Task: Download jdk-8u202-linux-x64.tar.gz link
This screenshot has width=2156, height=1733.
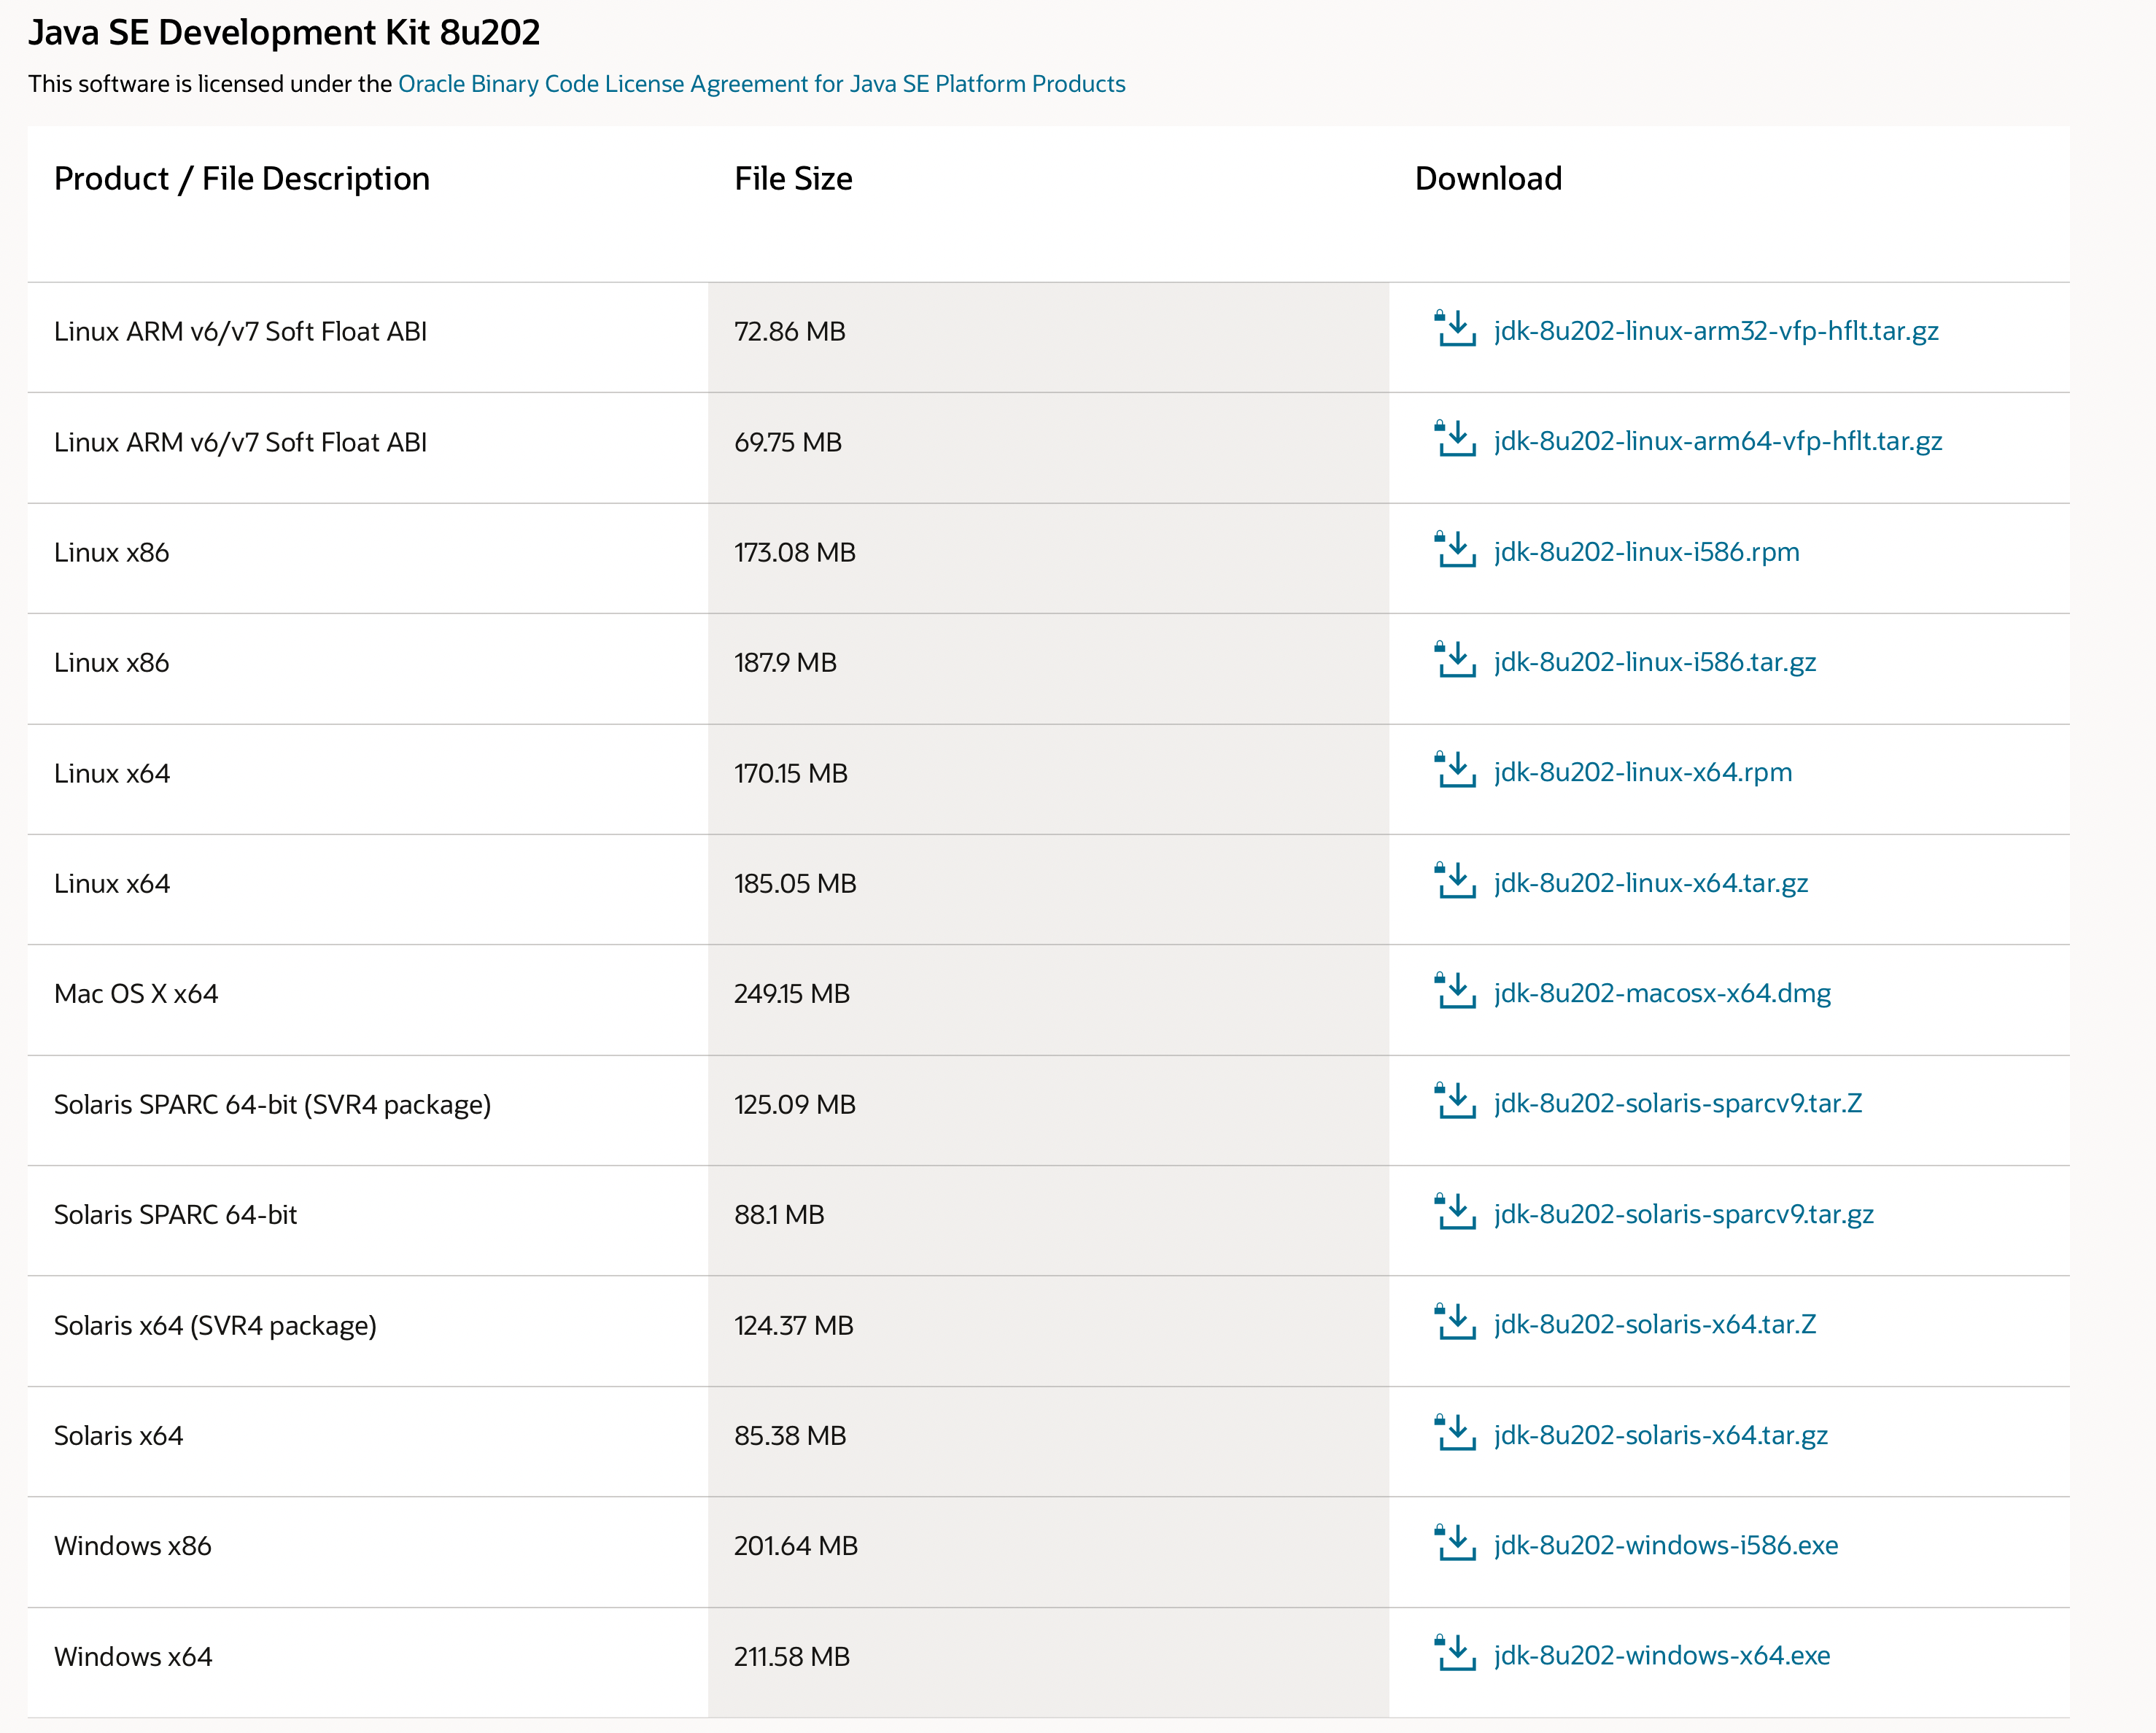Action: 1651,883
